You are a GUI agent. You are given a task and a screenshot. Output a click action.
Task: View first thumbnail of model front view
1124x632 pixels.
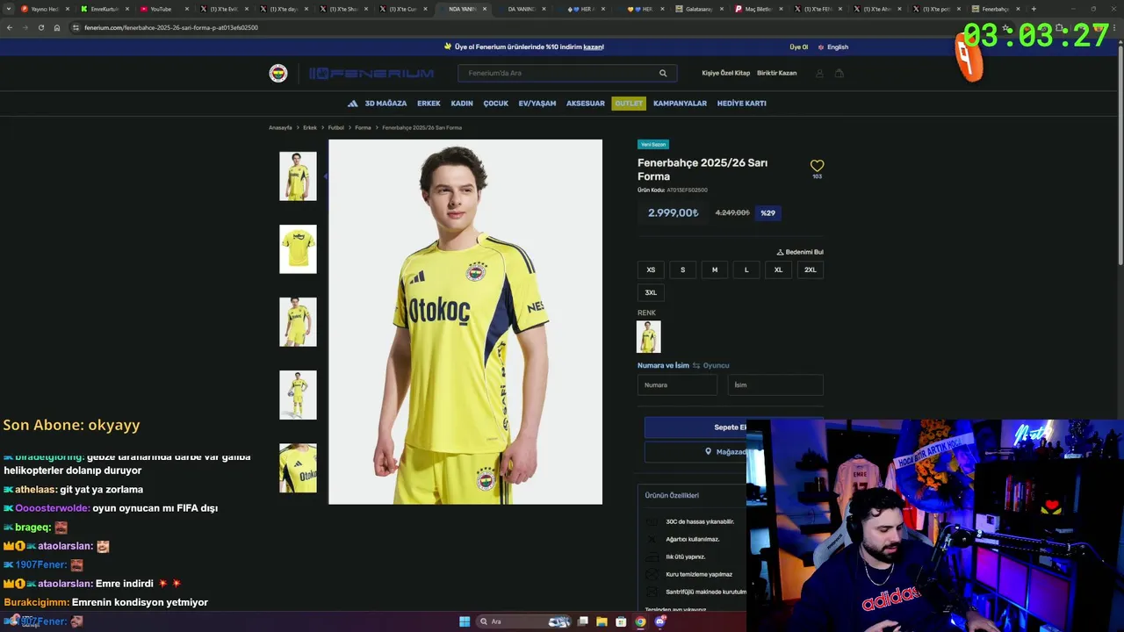[x=298, y=176]
